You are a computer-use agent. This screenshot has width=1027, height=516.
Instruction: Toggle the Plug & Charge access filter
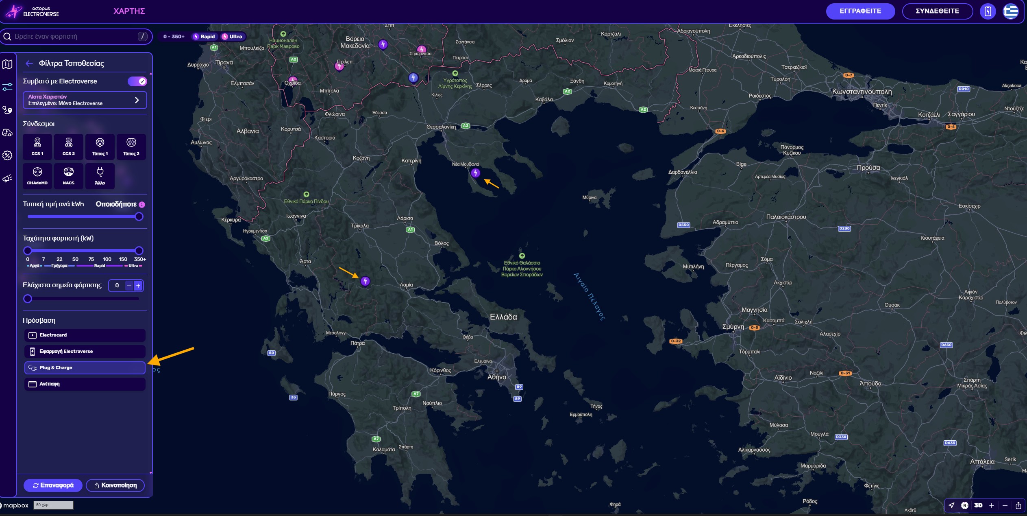coord(85,368)
